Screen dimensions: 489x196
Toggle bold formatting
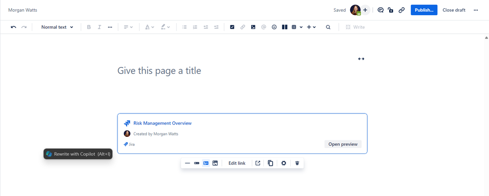coord(89,27)
